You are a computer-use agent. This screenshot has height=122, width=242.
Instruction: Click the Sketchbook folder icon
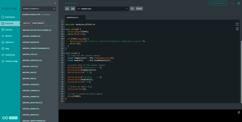3,17
